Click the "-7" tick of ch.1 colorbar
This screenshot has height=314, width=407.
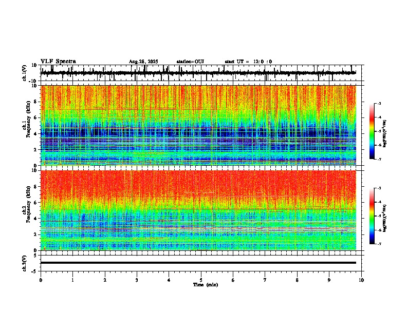point(379,159)
